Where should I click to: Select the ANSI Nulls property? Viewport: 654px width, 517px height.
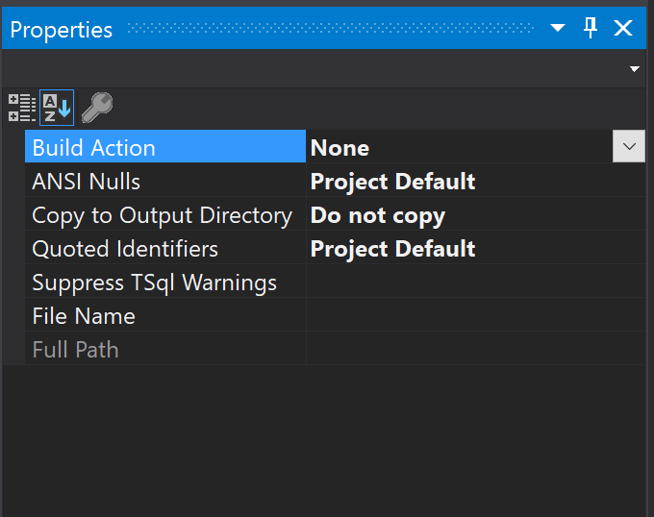pos(87,182)
